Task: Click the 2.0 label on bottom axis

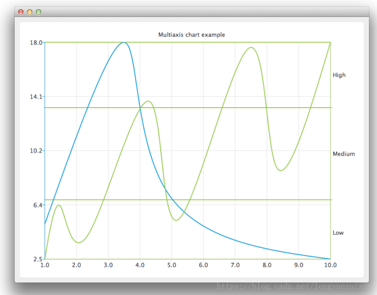Action: coord(76,265)
